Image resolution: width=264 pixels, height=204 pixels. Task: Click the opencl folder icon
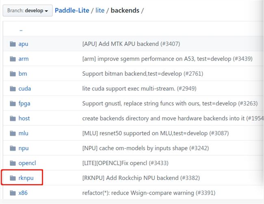[13, 163]
